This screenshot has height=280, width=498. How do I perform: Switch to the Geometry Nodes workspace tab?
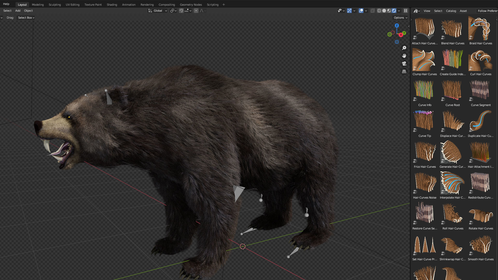191,4
